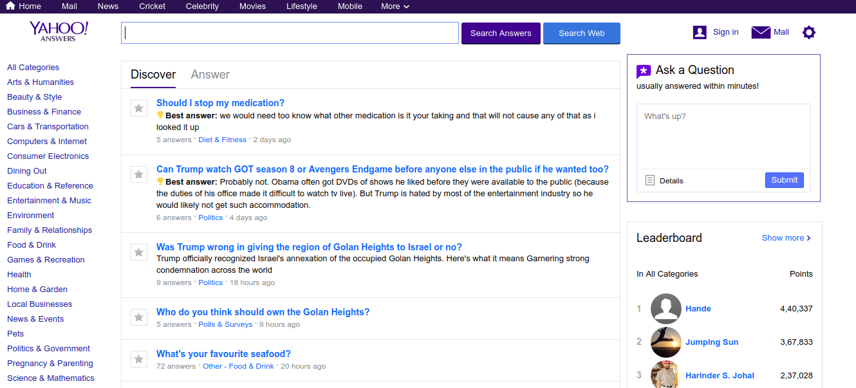The image size is (856, 388).
Task: Open 'Who do you think should own the Golan Heights?'
Action: tap(263, 312)
